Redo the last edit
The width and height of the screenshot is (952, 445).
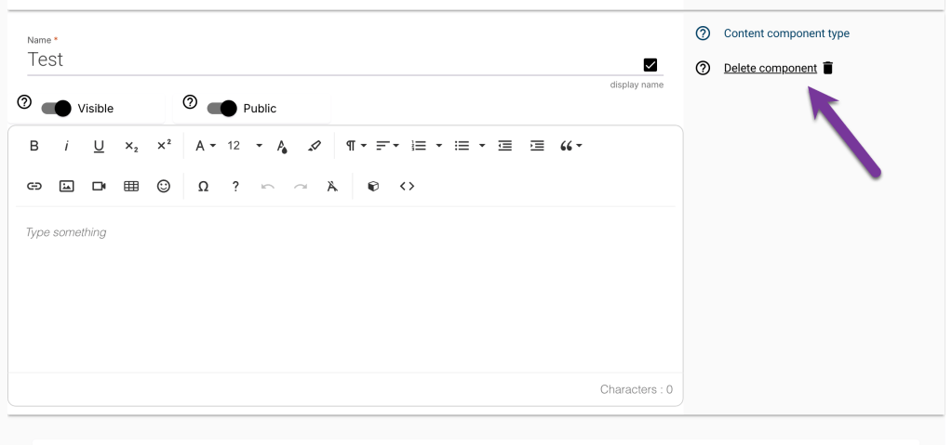[x=301, y=186]
